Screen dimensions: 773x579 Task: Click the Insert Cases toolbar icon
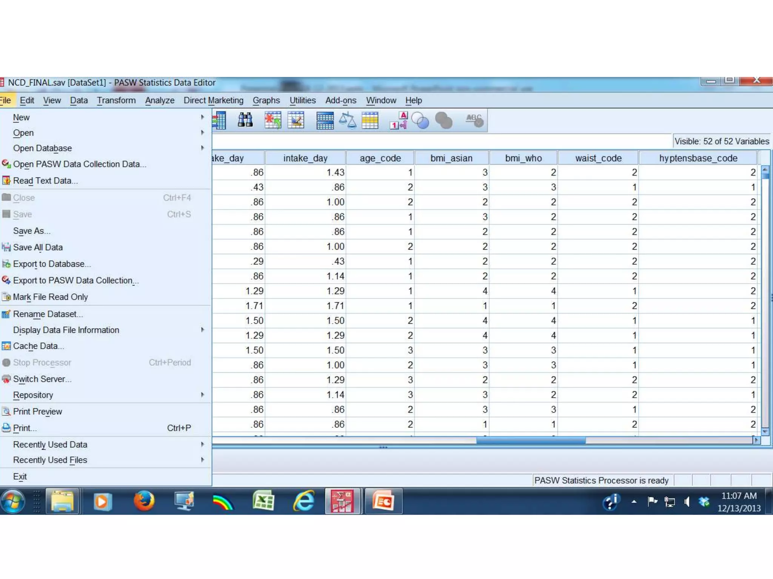273,121
